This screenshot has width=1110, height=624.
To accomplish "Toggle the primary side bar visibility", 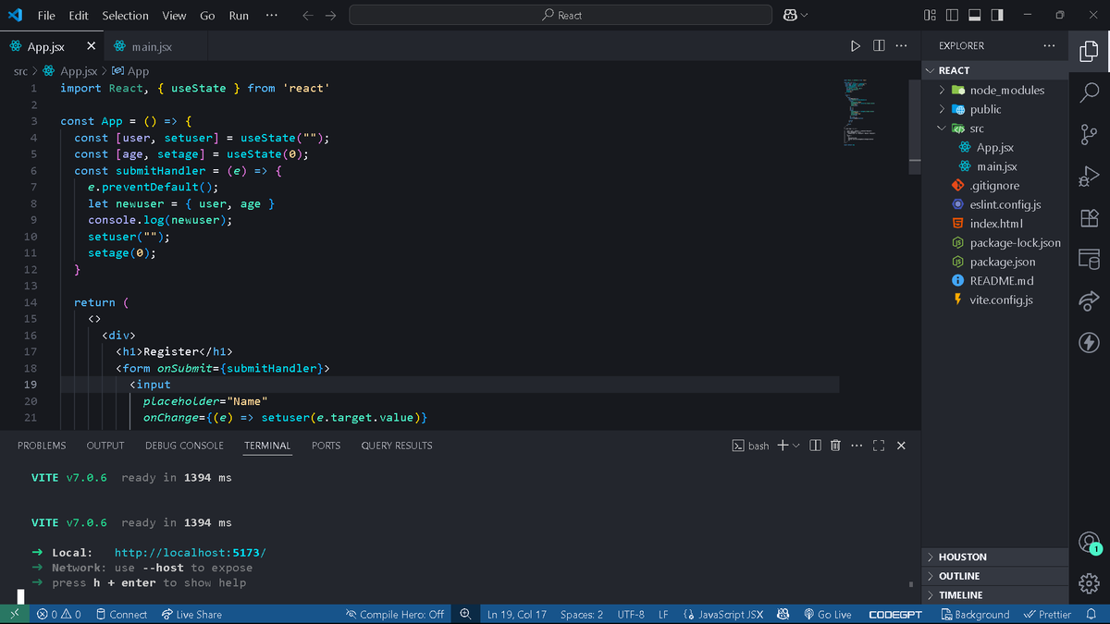I will 953,16.
